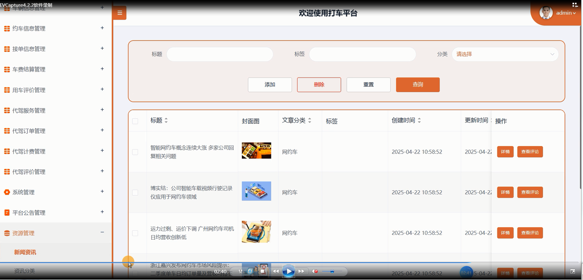Expand the 车费结算管理 menu with plus
The height and width of the screenshot is (280, 583).
coord(102,69)
